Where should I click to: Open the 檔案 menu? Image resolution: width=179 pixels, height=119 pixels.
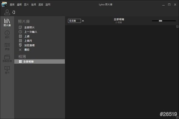[12, 5]
